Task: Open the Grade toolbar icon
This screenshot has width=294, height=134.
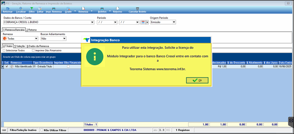Action: tap(68, 9)
